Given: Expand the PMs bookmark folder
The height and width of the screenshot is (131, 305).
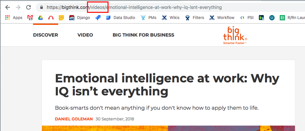Looking at the screenshot, I should point(148,18).
